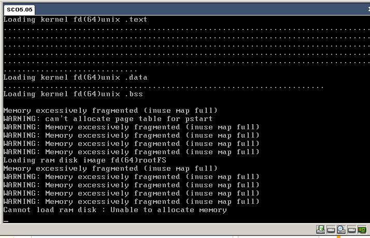Click the 'Cannot load ram disk' error line
370x238 pixels.
[115, 210]
